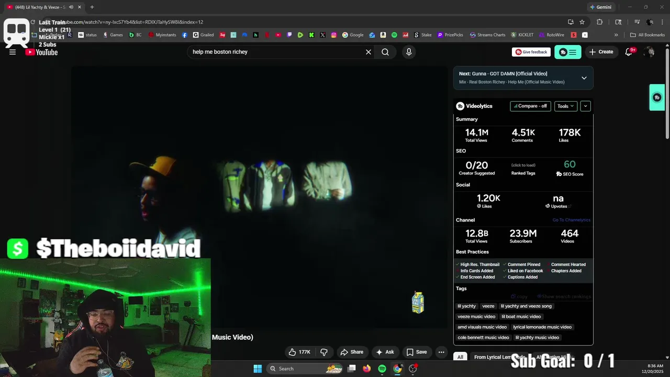Image resolution: width=670 pixels, height=377 pixels.
Task: Click the Lyrical Lemonade carton watermark
Action: tap(418, 302)
